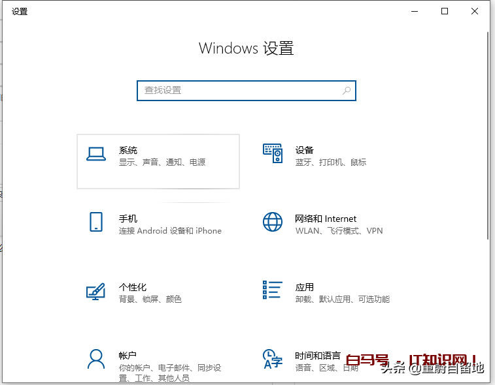Open the 网络和 Internet globe icon
Viewport: 495px width, 385px height.
273,222
